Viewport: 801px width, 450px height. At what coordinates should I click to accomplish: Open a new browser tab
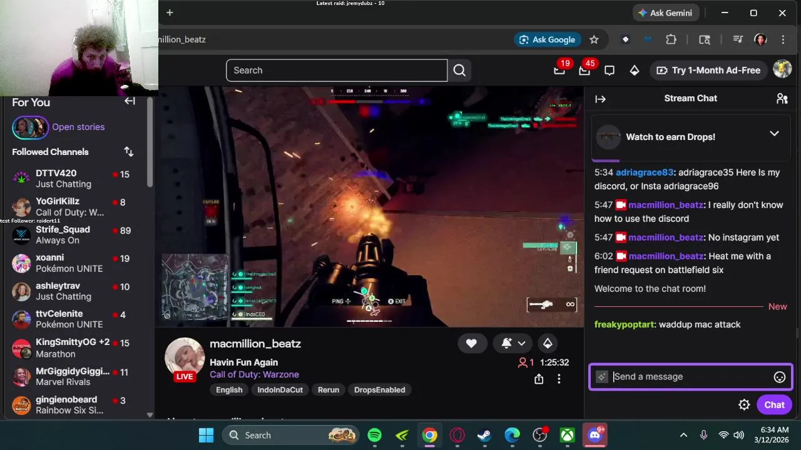[x=170, y=12]
